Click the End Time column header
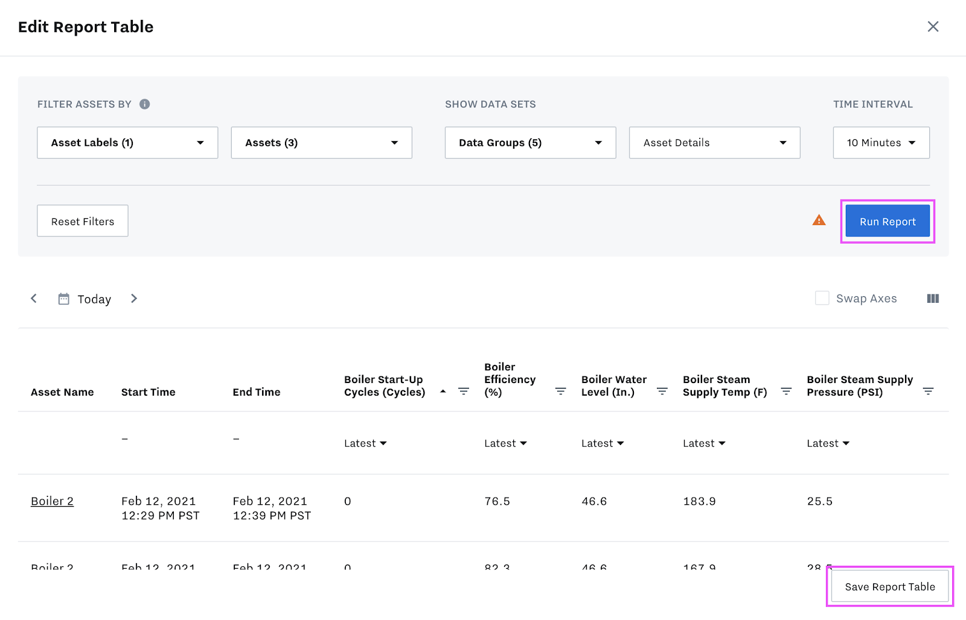Viewport: 966px width, 620px height. [257, 392]
